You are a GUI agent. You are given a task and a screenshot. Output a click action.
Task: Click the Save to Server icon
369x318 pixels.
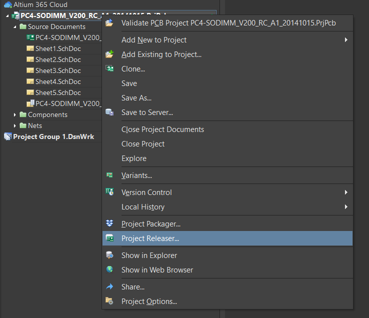109,112
